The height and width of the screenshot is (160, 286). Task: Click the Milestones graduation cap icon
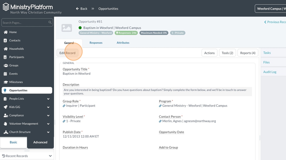(x=6, y=82)
